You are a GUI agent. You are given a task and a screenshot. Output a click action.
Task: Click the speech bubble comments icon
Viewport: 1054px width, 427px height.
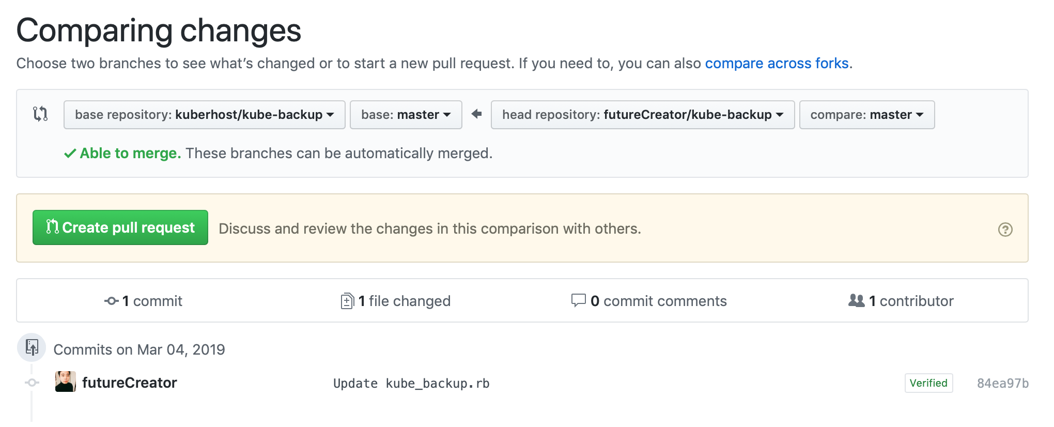tap(578, 300)
